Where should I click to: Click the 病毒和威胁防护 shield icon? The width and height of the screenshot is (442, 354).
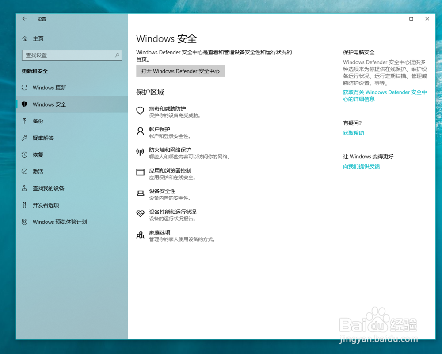[x=140, y=110]
